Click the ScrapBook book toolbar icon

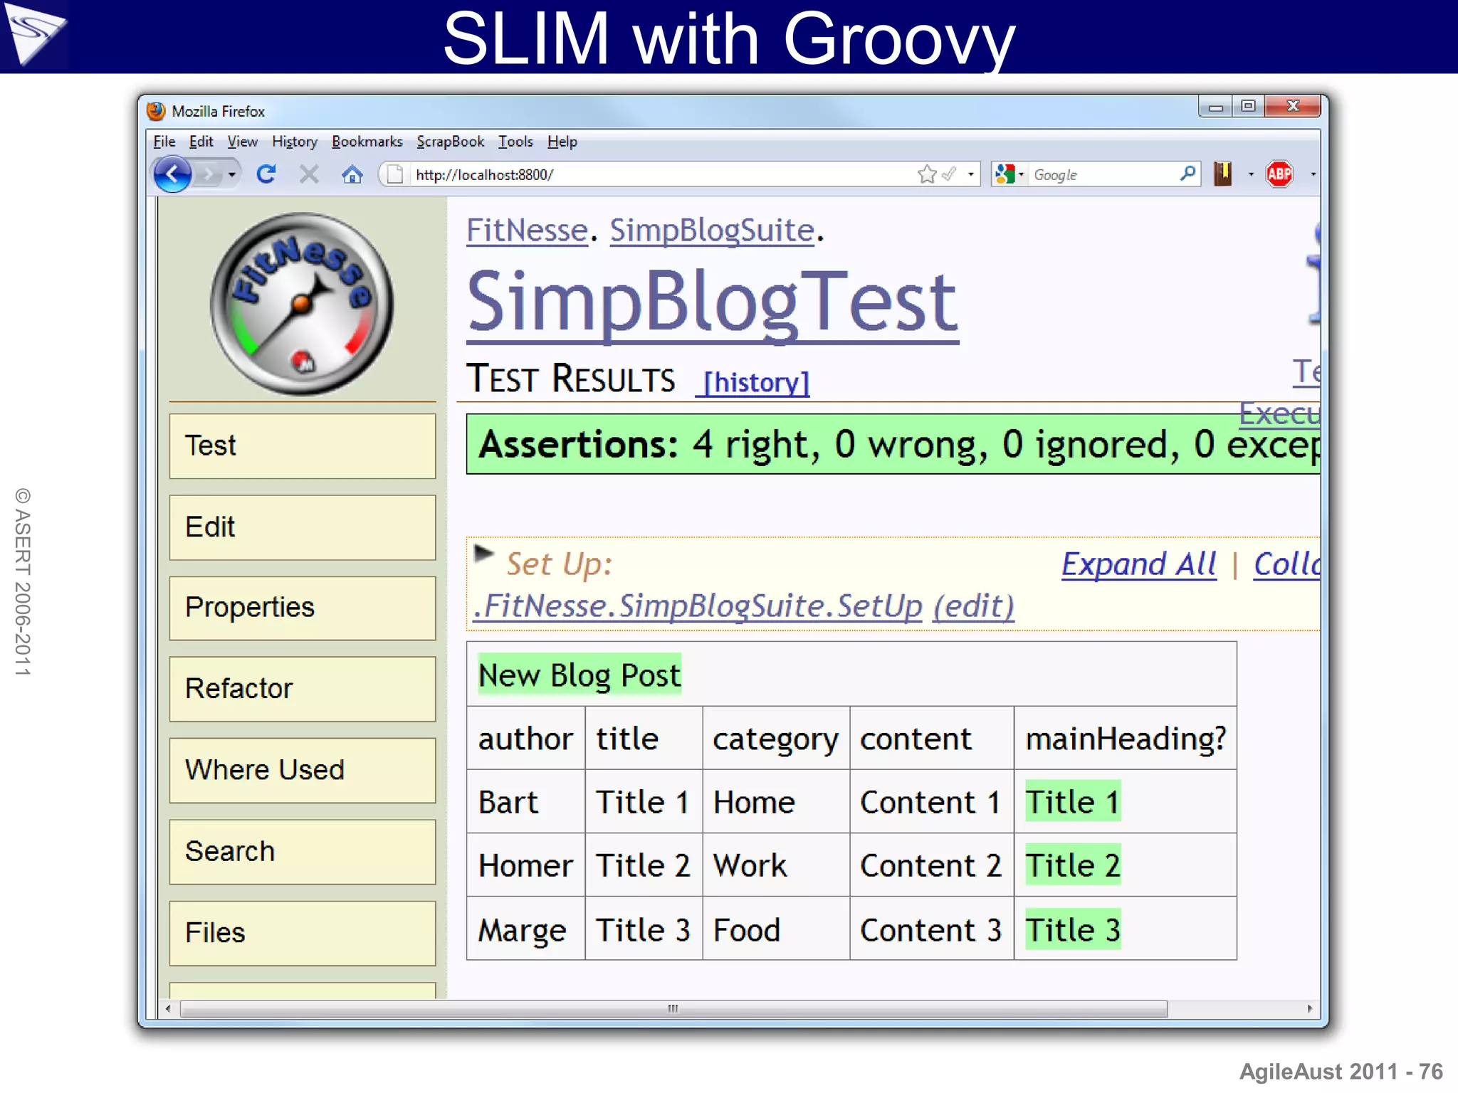[1223, 174]
